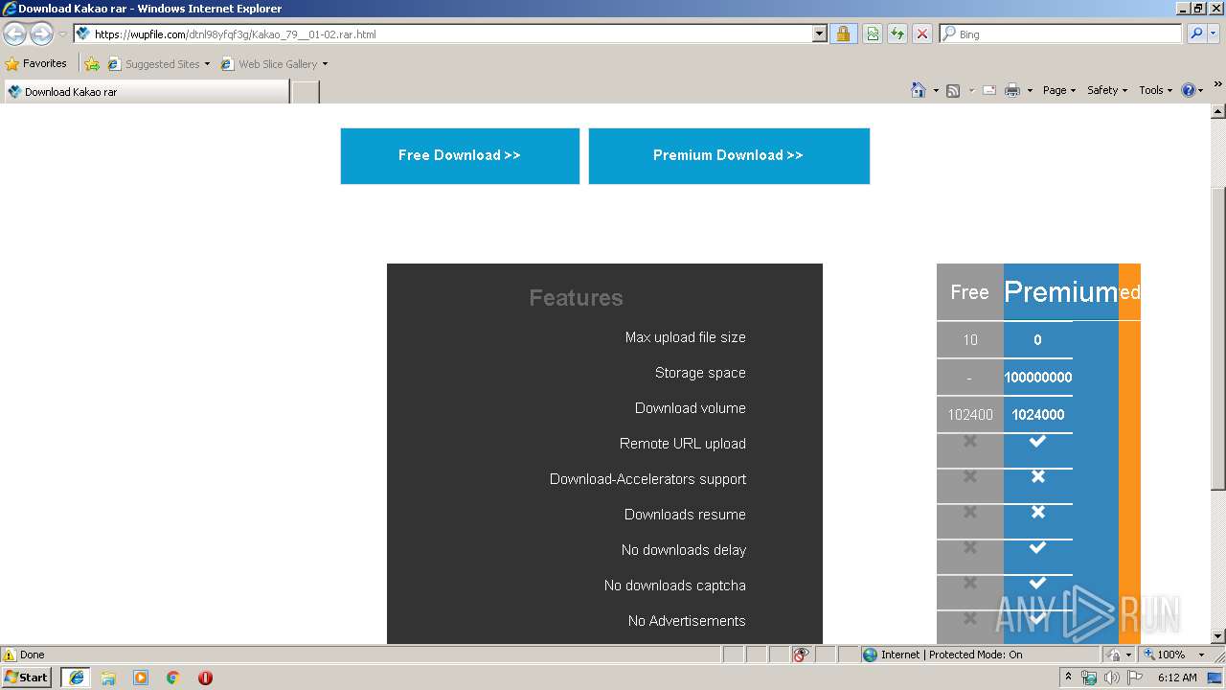Viewport: 1226px width, 690px height.
Task: Open the Tools menu
Action: pos(1155,90)
